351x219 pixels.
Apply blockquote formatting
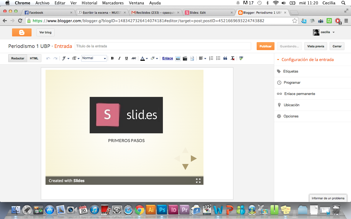click(x=225, y=58)
